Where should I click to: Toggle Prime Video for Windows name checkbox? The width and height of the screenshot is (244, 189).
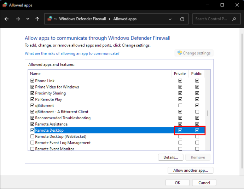[x=33, y=87]
